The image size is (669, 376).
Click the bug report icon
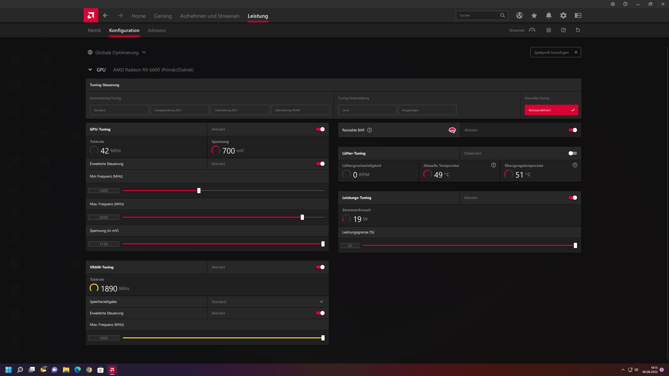click(x=613, y=4)
